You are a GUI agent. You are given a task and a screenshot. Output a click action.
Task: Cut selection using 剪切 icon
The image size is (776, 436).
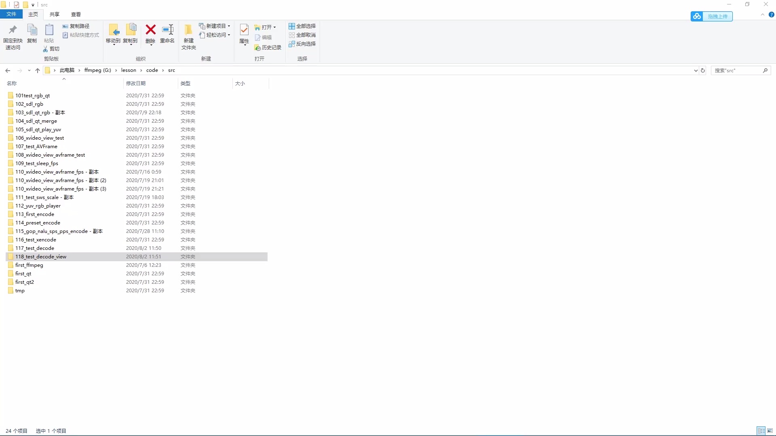[x=51, y=48]
